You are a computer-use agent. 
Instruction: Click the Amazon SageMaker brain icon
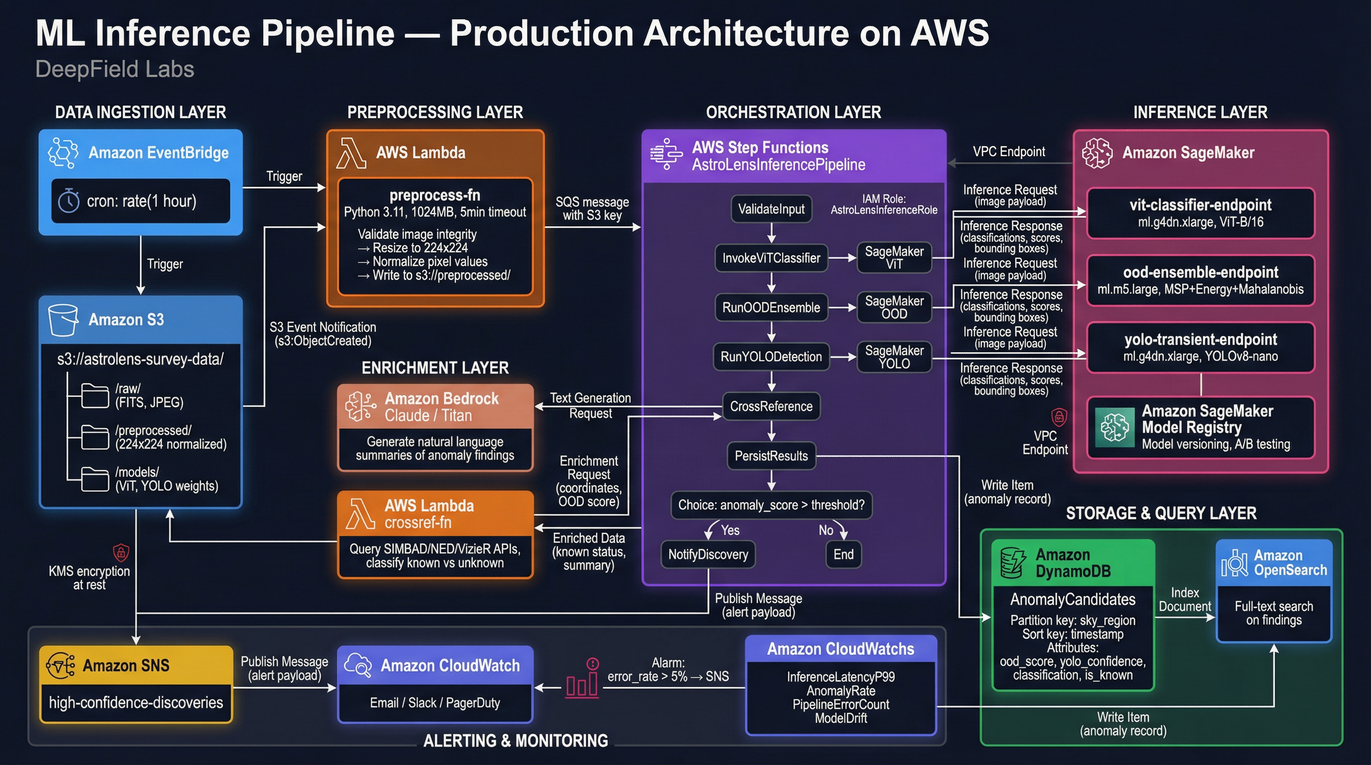click(x=1098, y=153)
